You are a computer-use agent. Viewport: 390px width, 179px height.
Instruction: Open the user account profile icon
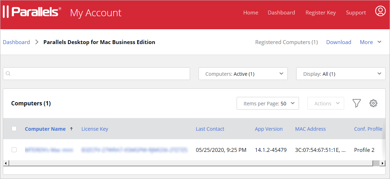[x=380, y=11]
